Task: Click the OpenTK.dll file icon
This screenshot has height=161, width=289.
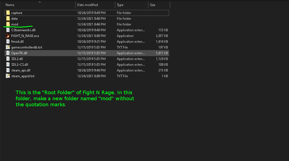Action: click(x=8, y=53)
